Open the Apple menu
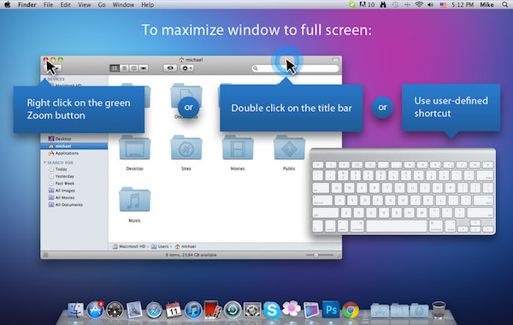513x325 pixels. [x=7, y=4]
